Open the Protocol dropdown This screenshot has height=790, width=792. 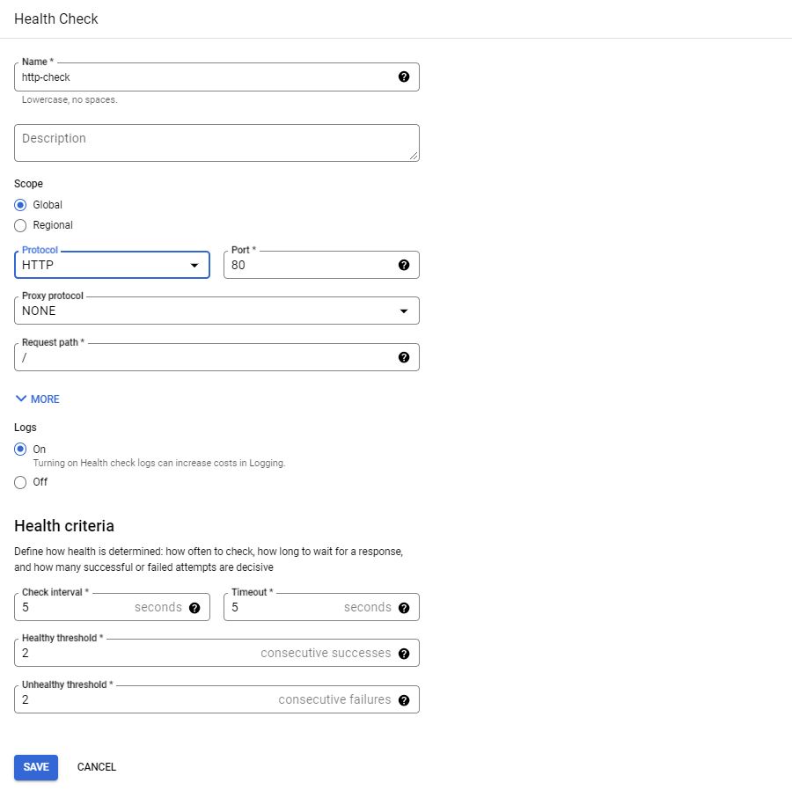click(x=112, y=265)
